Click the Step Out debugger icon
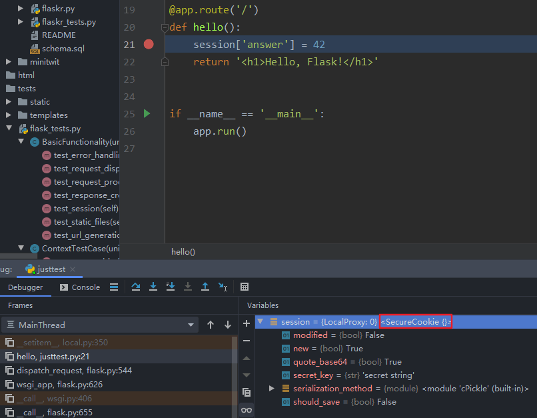This screenshot has width=537, height=418. [205, 287]
